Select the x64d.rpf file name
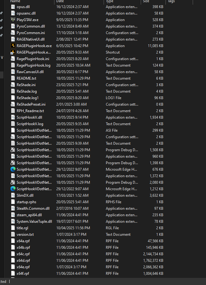Viewport: 206px width, 285px height. pyautogui.click(x=23, y=261)
